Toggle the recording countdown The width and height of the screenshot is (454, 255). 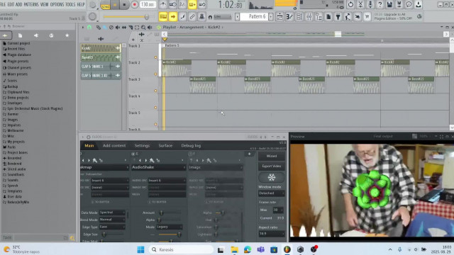click(182, 5)
